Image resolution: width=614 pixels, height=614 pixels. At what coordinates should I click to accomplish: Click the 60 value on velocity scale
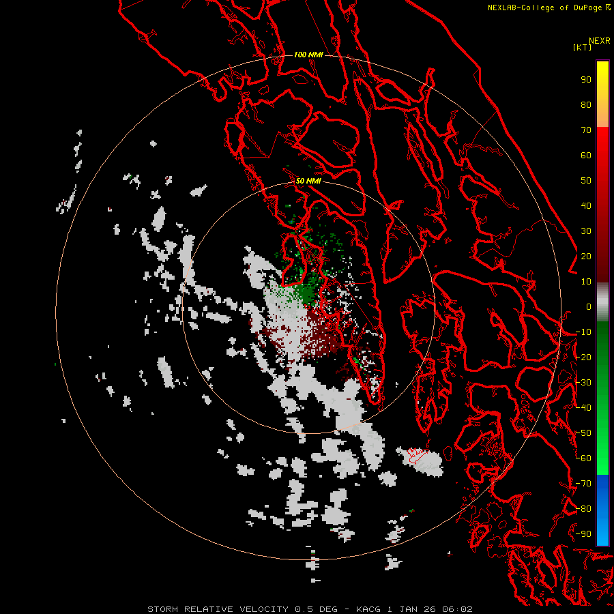tap(586, 155)
